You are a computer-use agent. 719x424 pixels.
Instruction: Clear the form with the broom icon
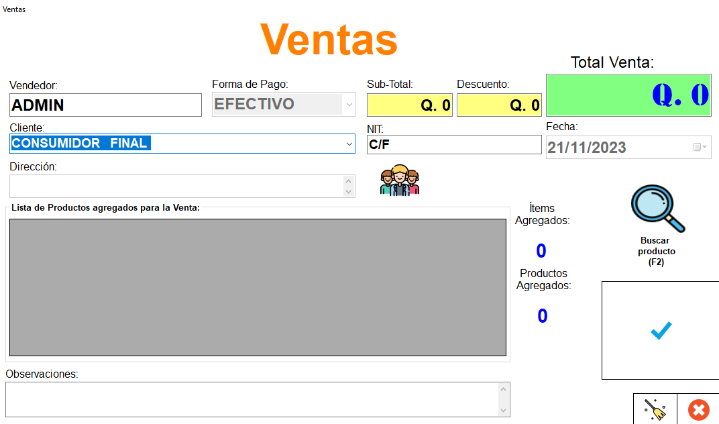[x=655, y=409]
